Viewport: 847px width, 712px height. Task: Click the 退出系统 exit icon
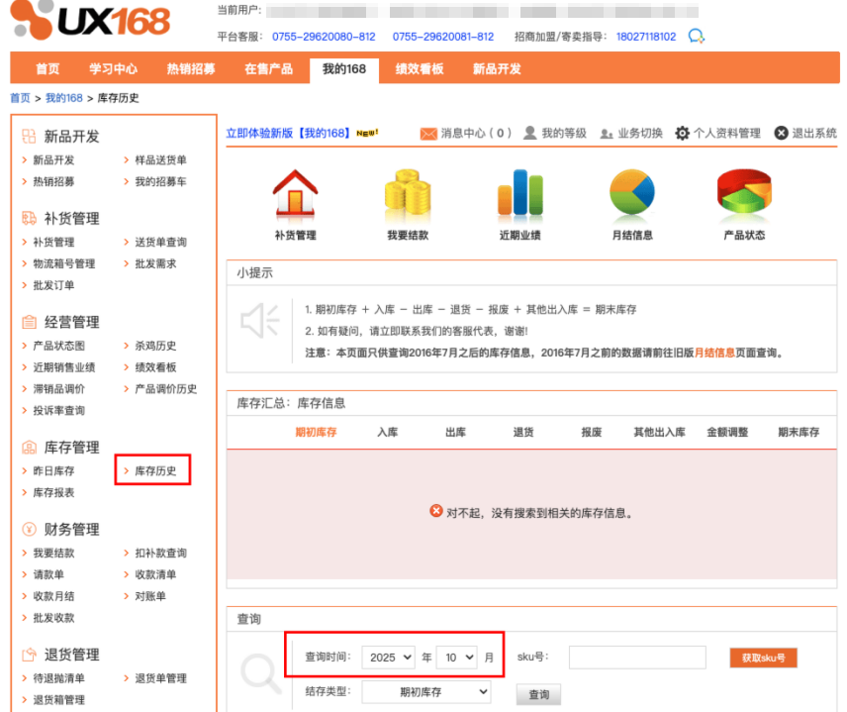[781, 134]
